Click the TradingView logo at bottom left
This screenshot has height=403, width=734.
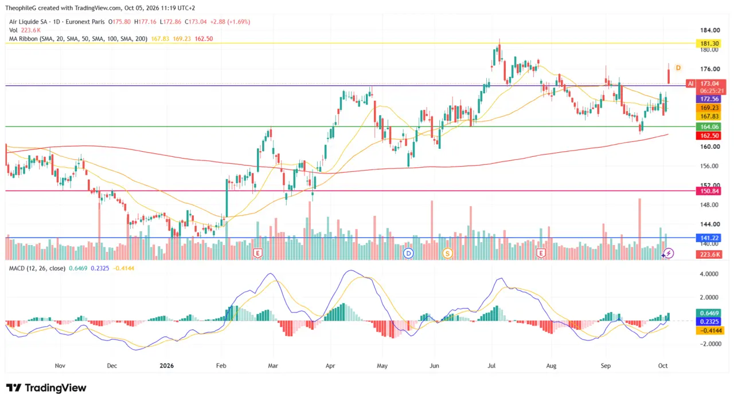(x=46, y=388)
